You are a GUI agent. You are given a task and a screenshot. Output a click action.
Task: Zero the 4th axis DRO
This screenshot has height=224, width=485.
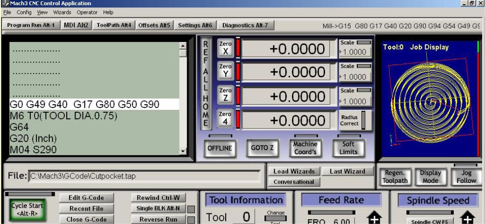pyautogui.click(x=225, y=118)
